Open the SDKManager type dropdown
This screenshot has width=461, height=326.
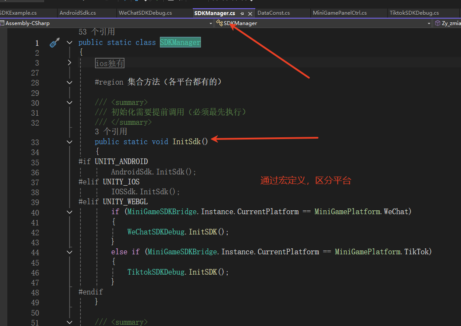coord(429,23)
